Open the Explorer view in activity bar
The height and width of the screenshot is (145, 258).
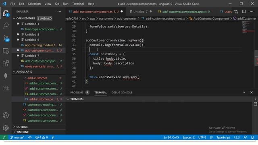(6, 13)
